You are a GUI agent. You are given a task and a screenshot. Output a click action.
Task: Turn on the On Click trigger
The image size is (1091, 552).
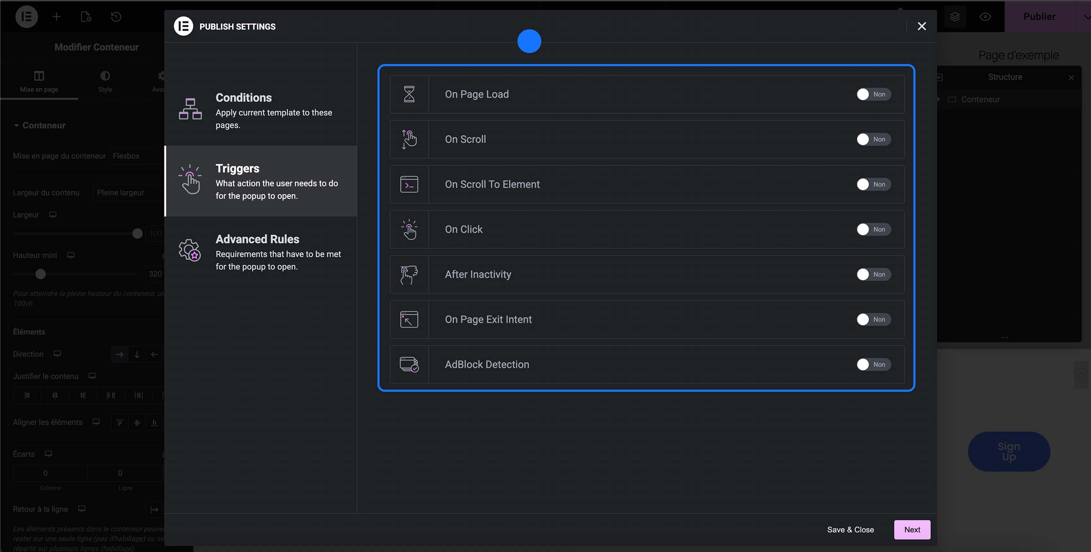tap(873, 229)
